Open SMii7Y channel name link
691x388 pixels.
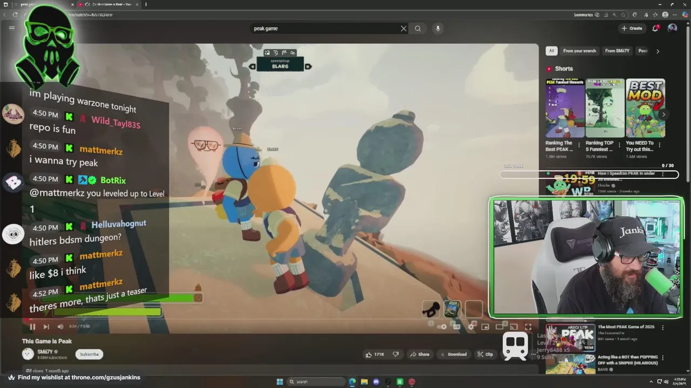pos(45,351)
